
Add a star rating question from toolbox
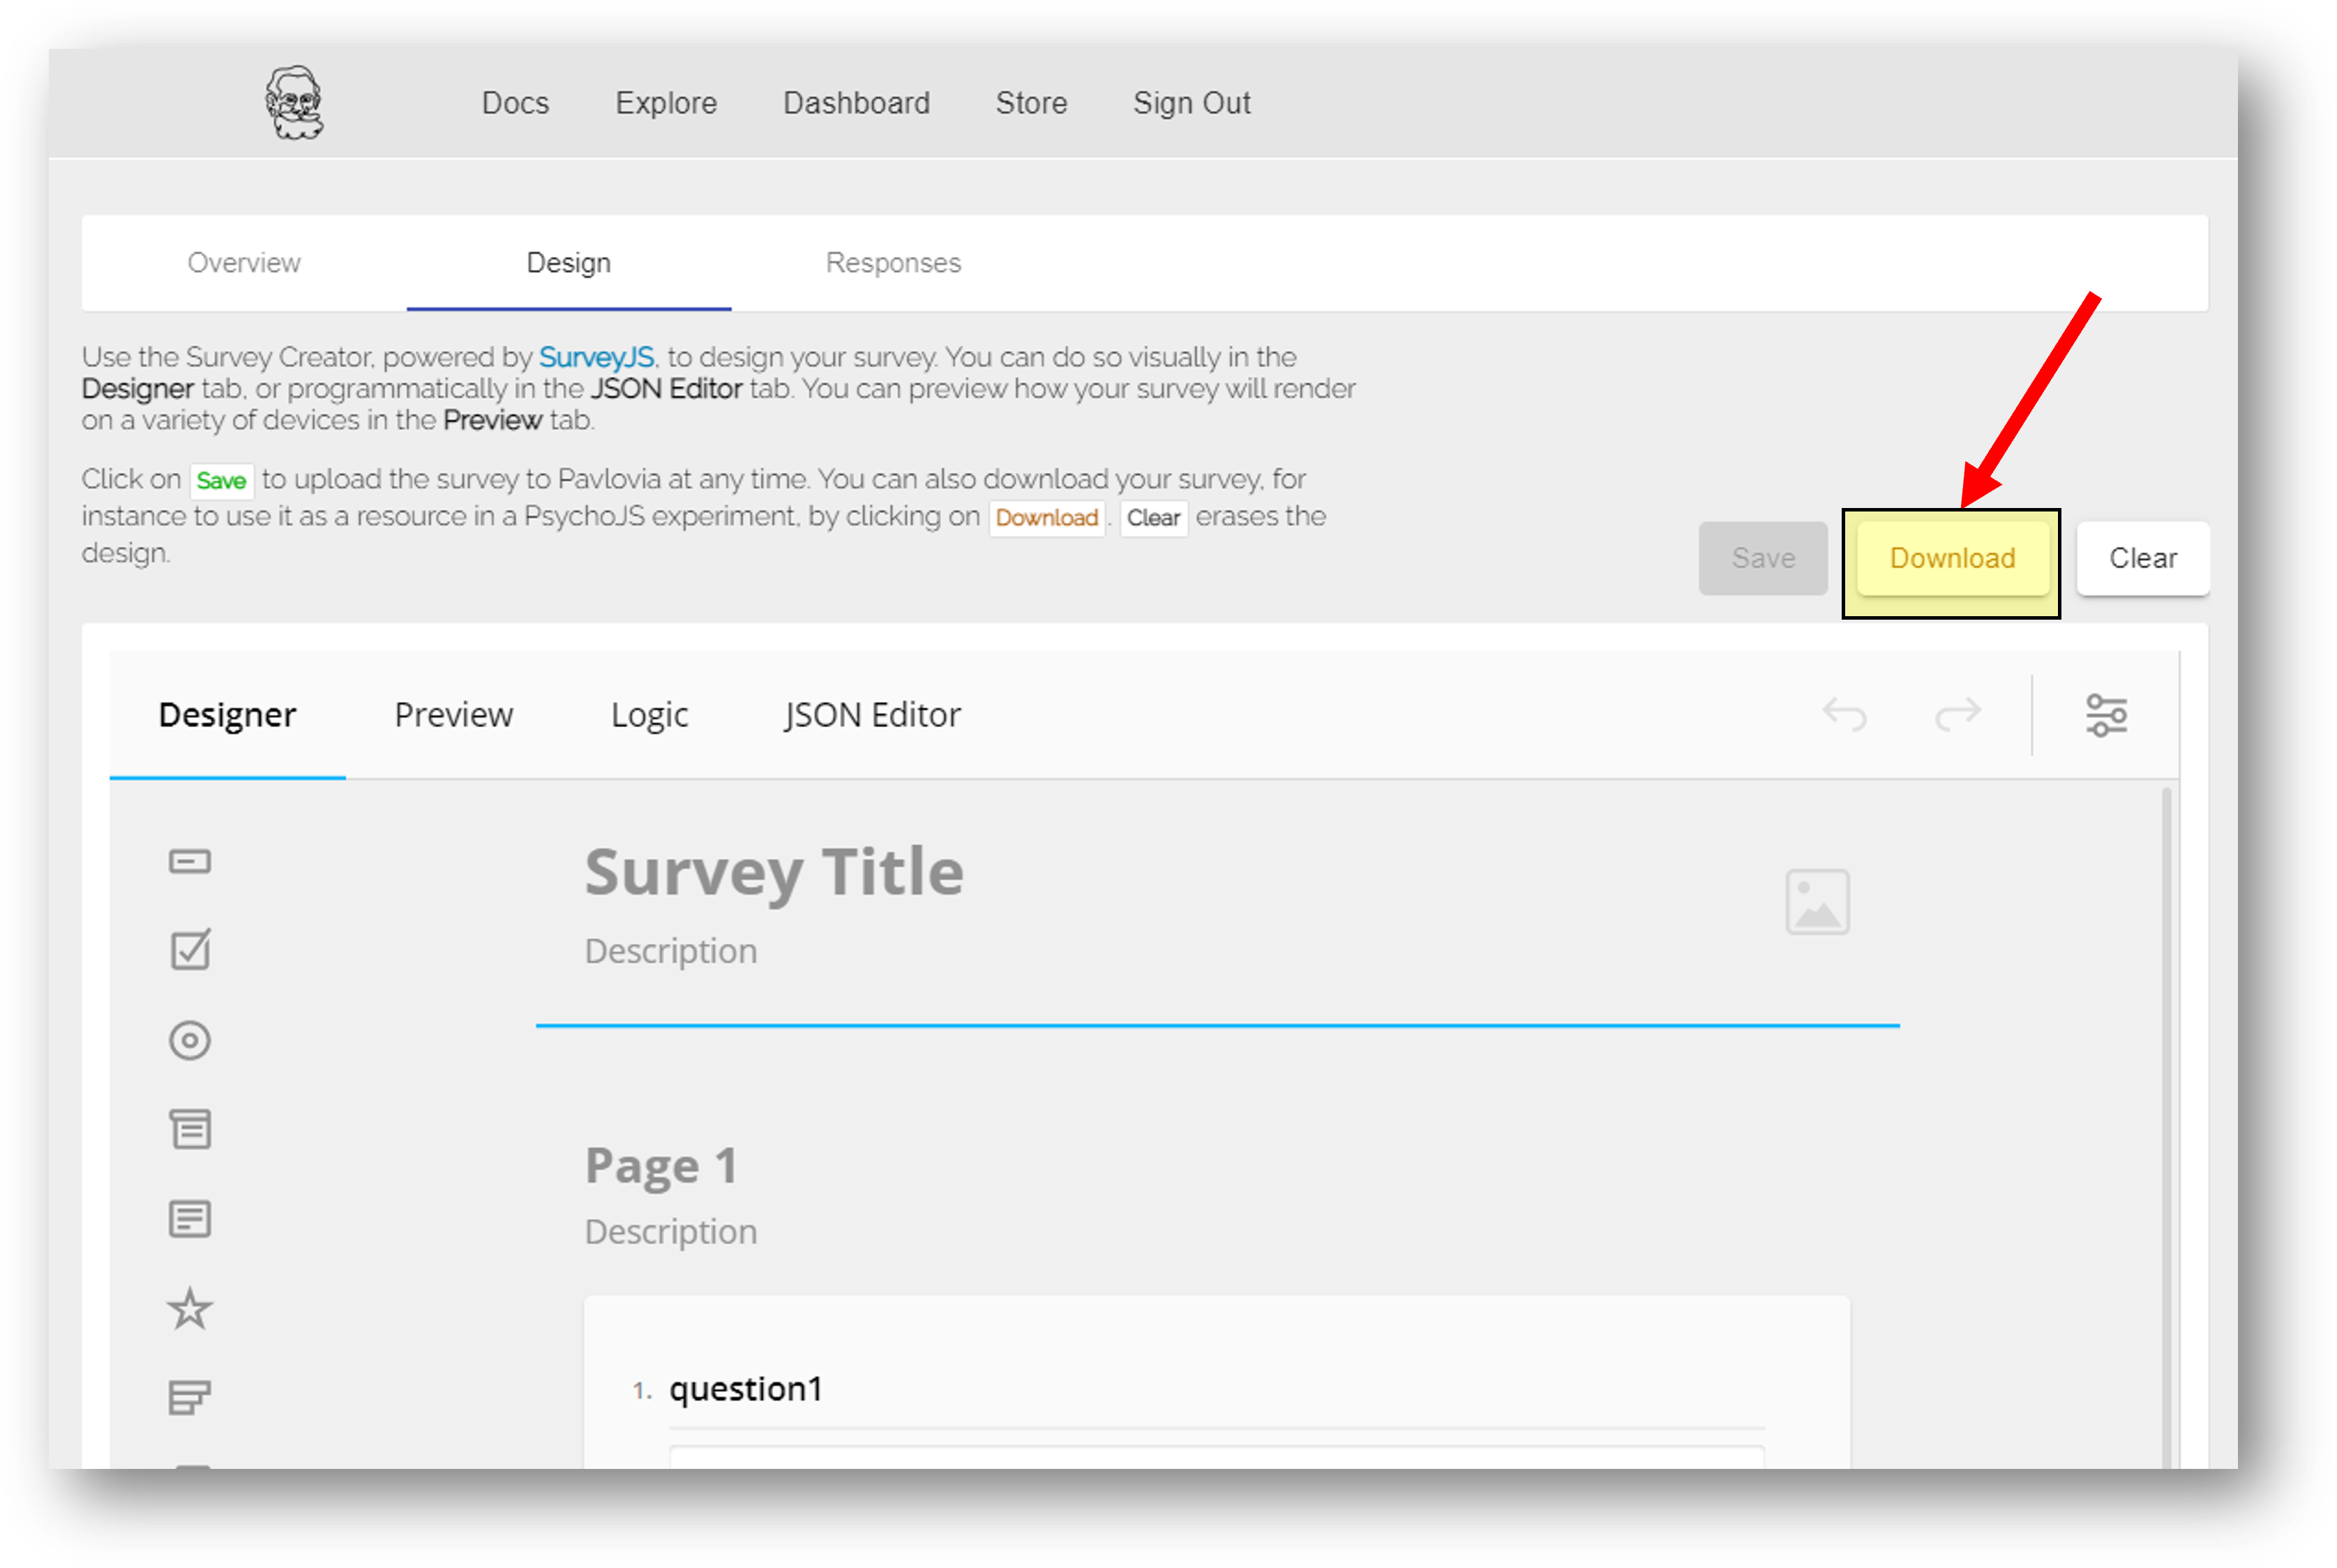pos(190,1309)
